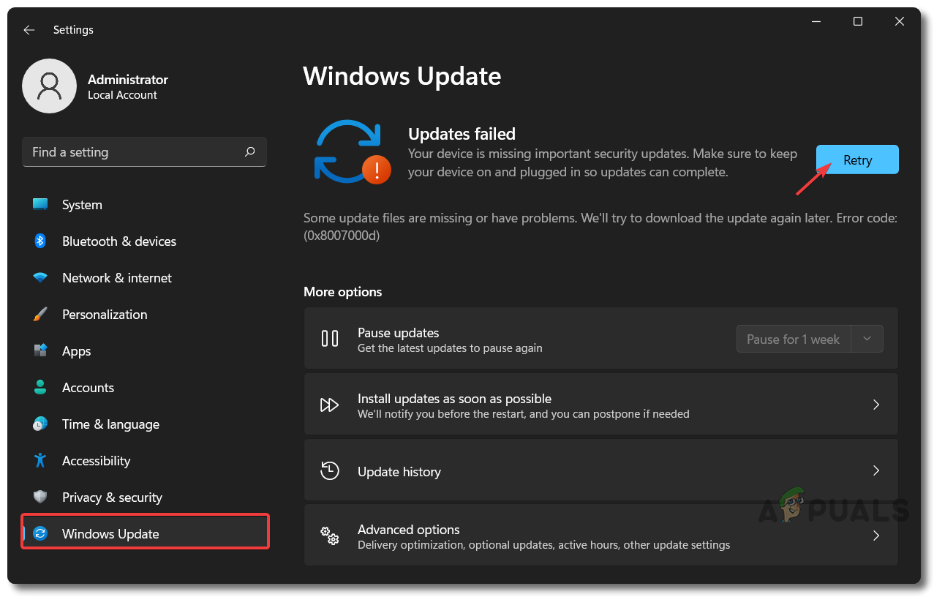Focus the Find a setting search box
934x597 pixels.
[145, 152]
